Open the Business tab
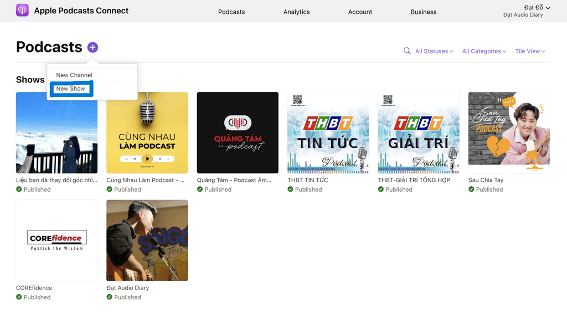Viewport: 567px width, 321px height. click(x=424, y=12)
